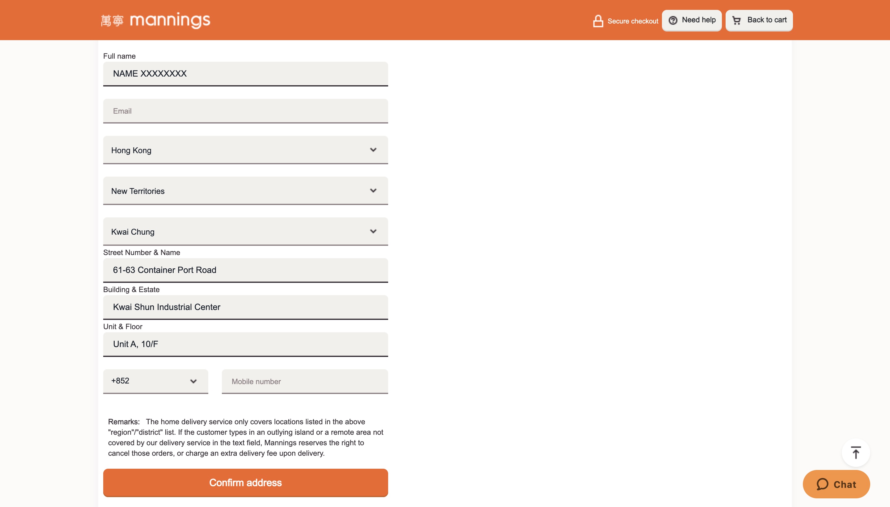Click the Unit & Floor field
This screenshot has width=890, height=507.
[x=245, y=344]
